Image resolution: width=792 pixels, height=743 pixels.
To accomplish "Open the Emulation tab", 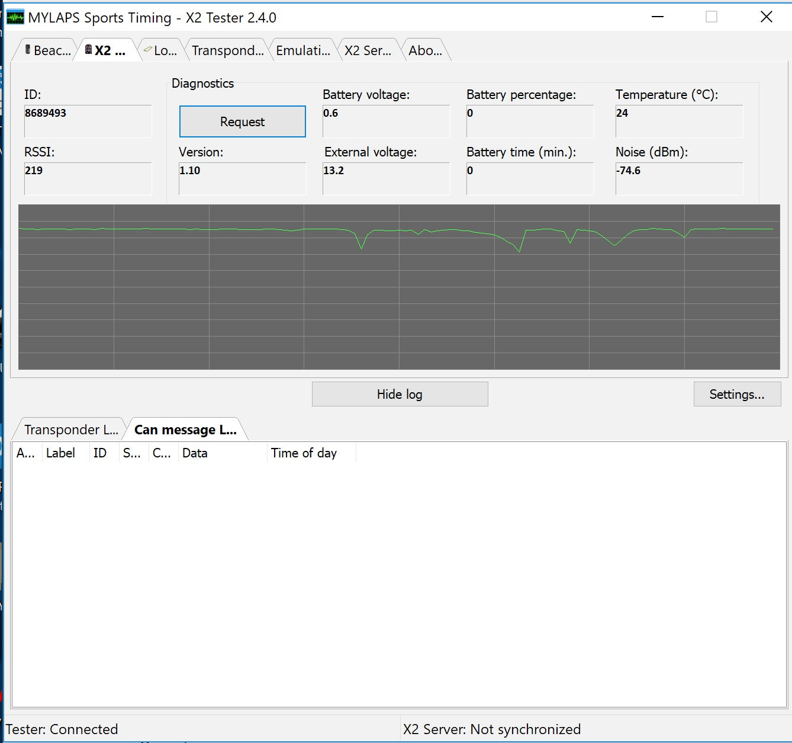I will click(x=302, y=50).
